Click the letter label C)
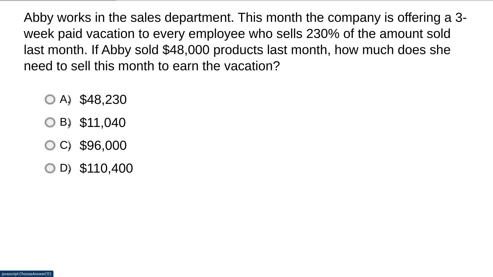This screenshot has height=277, width=493. tap(65, 145)
